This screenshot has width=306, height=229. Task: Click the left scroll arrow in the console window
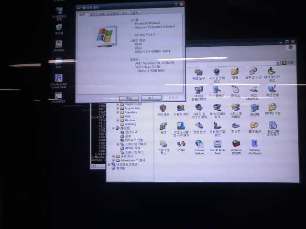point(93,166)
